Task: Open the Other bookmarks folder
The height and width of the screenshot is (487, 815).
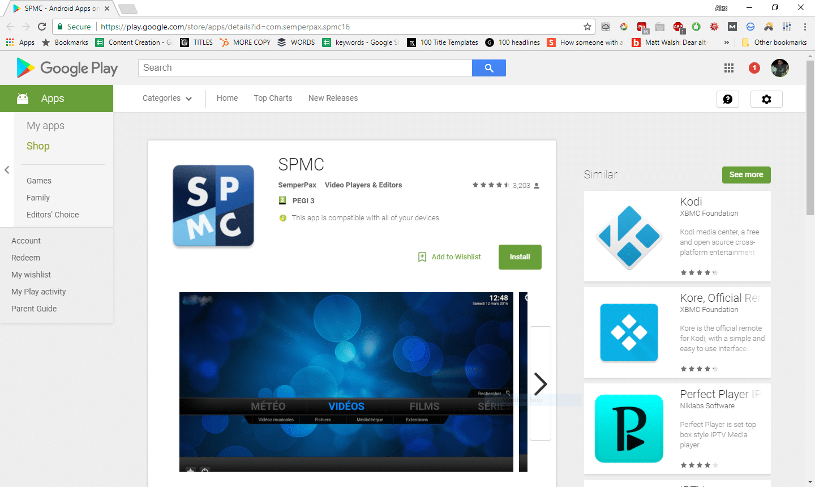Action: click(x=774, y=42)
